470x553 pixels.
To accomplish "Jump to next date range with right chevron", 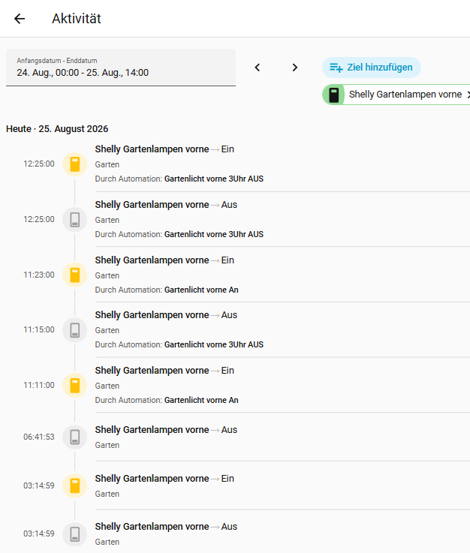I will (295, 68).
